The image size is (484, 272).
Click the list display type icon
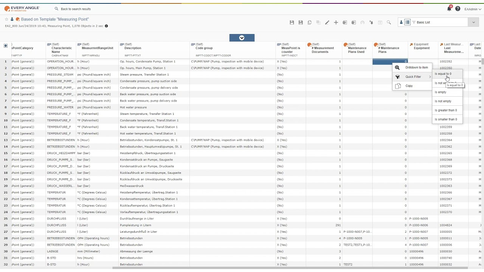coord(407,22)
